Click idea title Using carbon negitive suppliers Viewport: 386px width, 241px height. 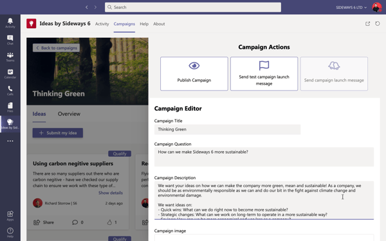coord(73,163)
